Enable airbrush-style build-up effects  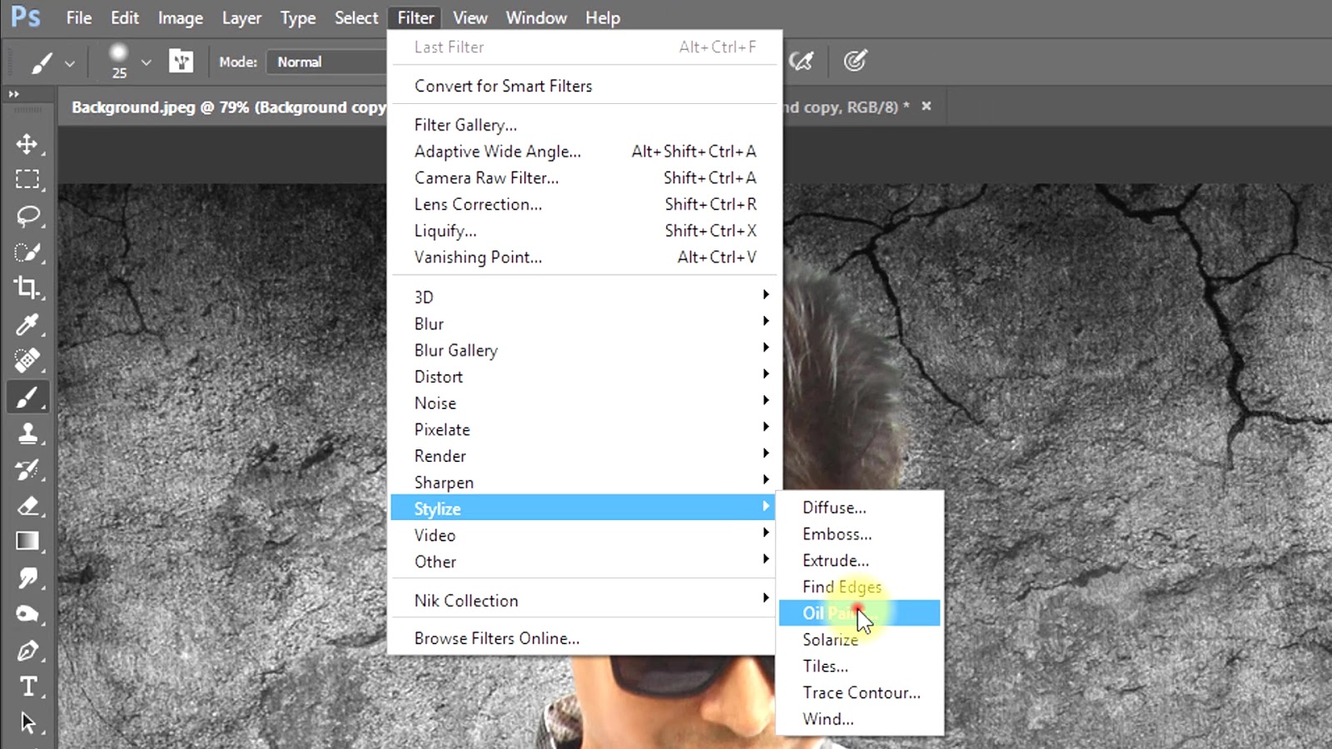(x=801, y=61)
